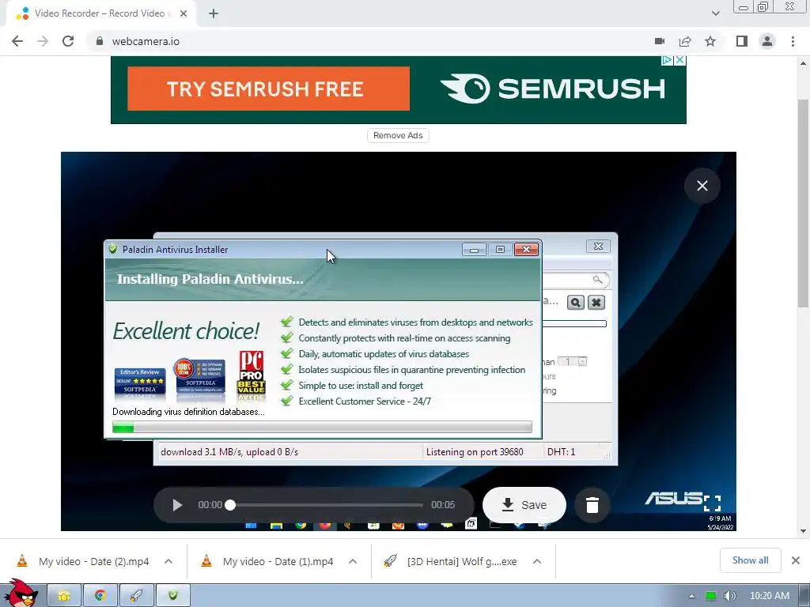Delete the recording with trash icon

[x=592, y=505]
